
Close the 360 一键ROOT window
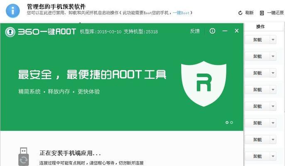pyautogui.click(x=236, y=31)
